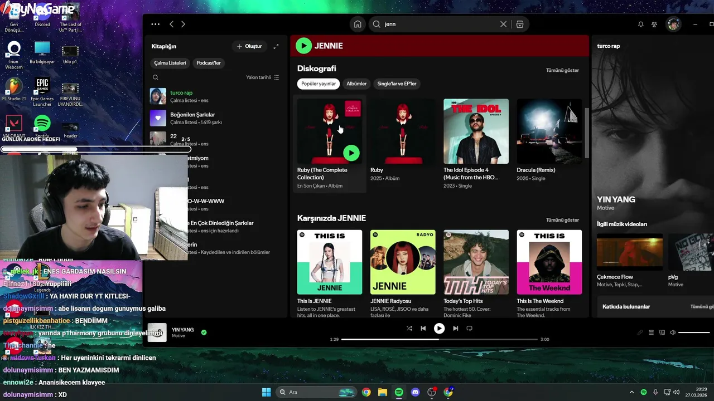Screen dimensions: 714x401
Task: Click the YIN YANG title in side panel
Action: (x=616, y=199)
